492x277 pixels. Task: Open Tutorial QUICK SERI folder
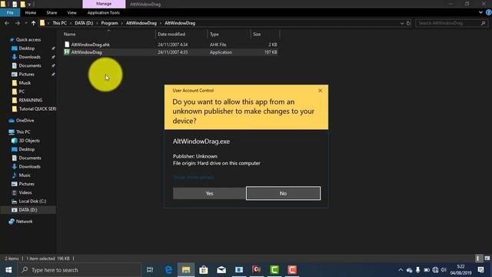pos(38,109)
